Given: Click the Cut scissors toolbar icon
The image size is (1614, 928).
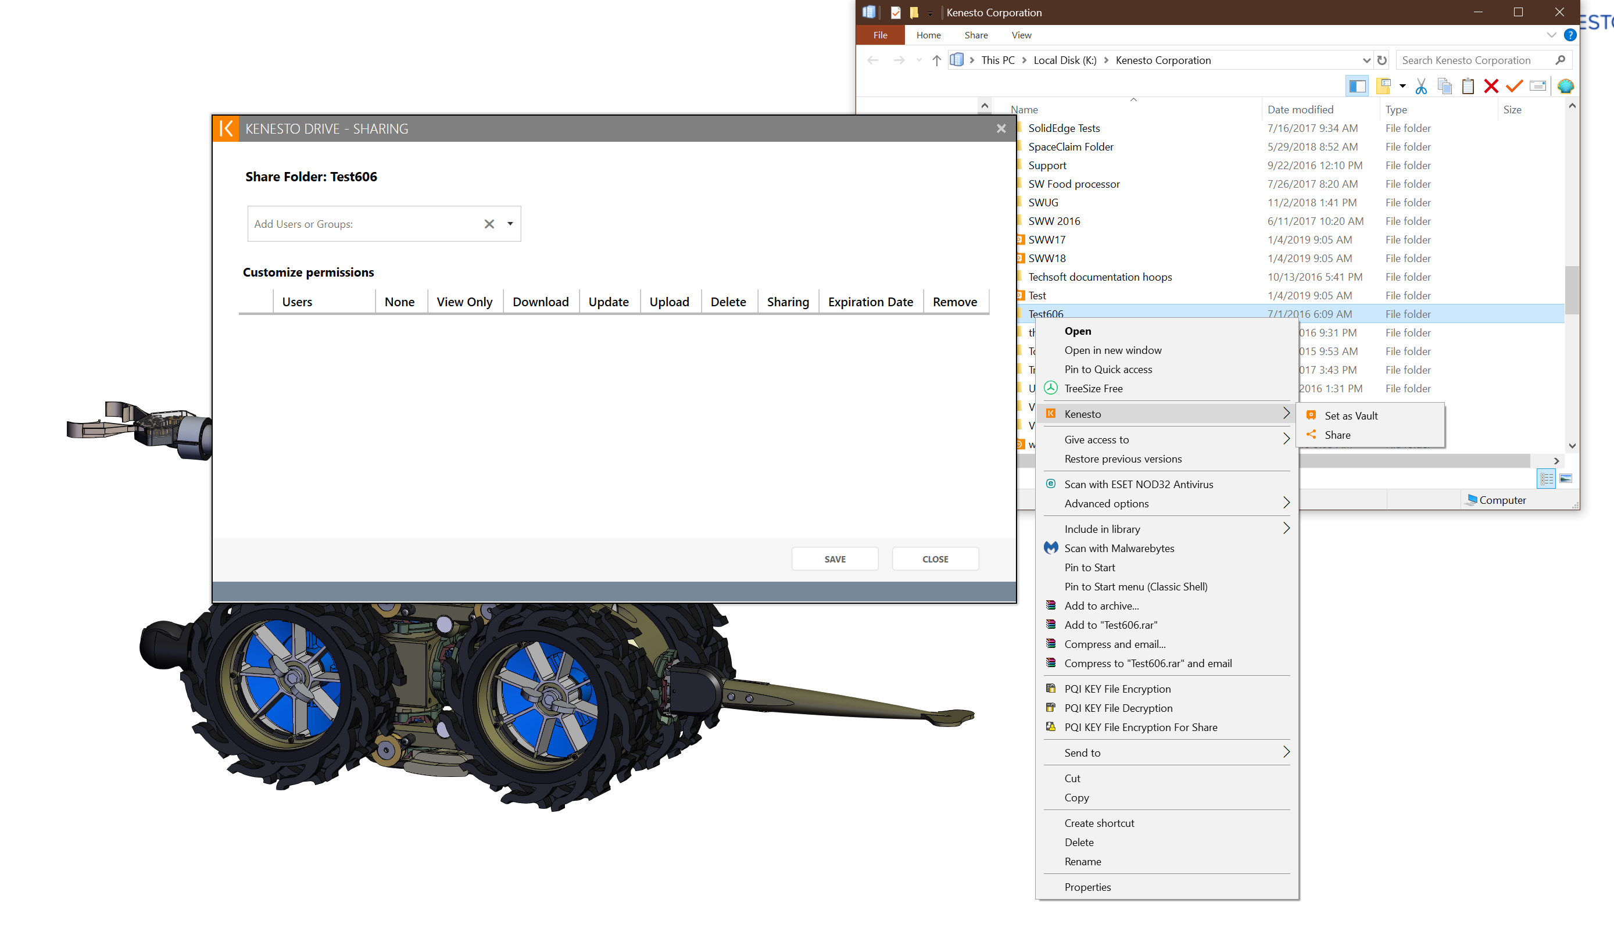Looking at the screenshot, I should [1420, 86].
